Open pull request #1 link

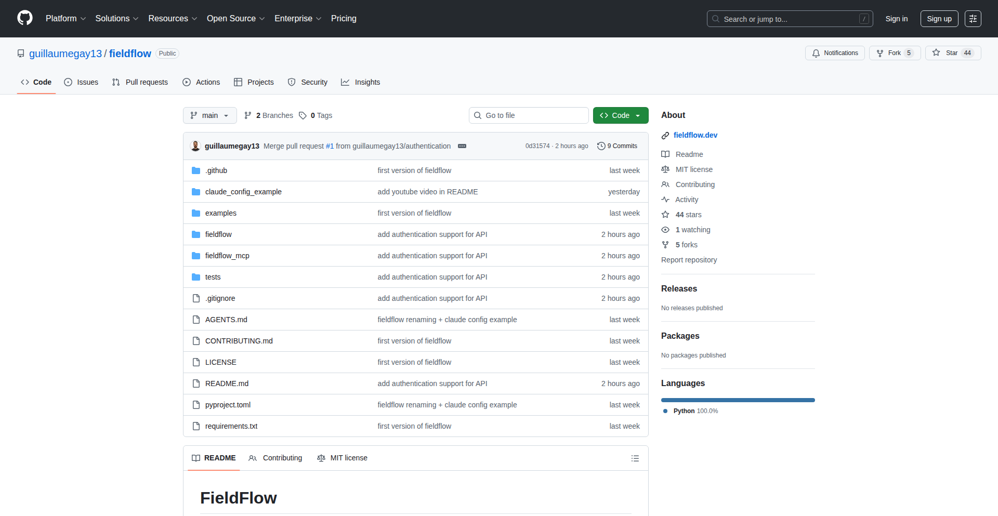pyautogui.click(x=330, y=146)
